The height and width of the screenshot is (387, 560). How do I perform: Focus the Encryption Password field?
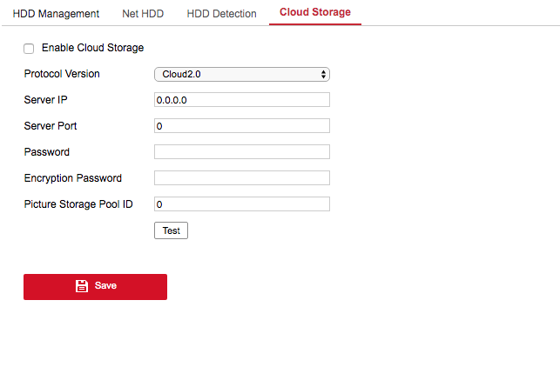click(x=241, y=178)
